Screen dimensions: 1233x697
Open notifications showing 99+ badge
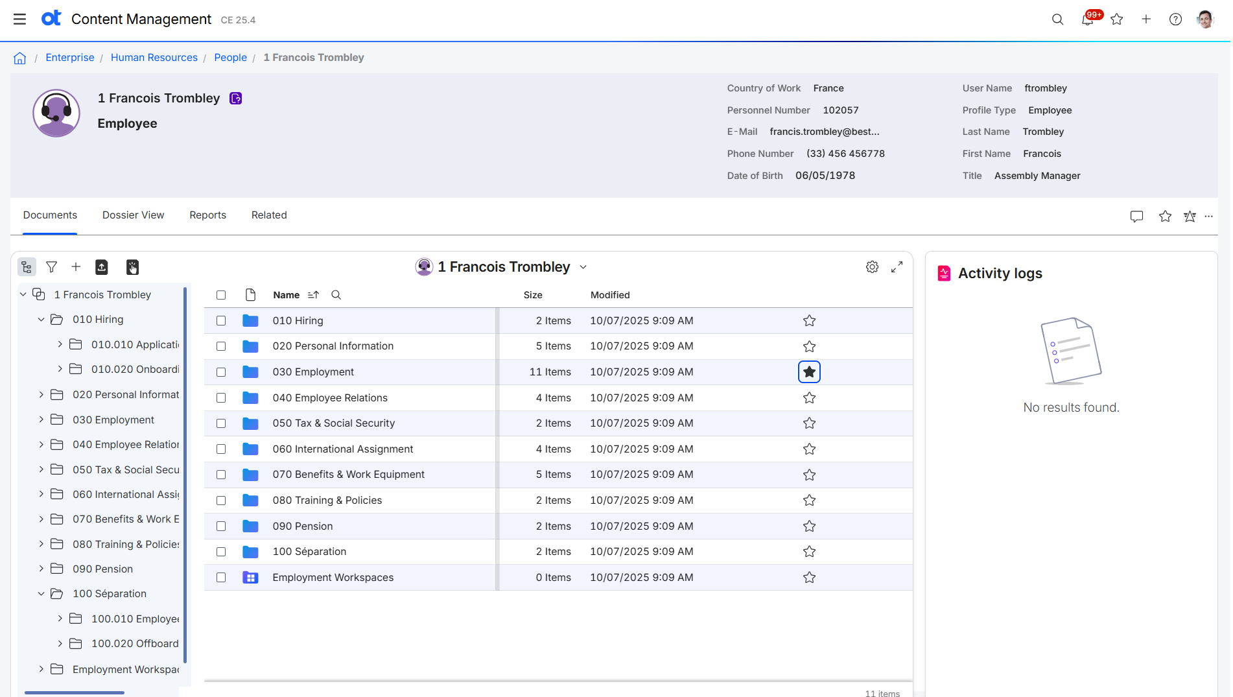1088,19
